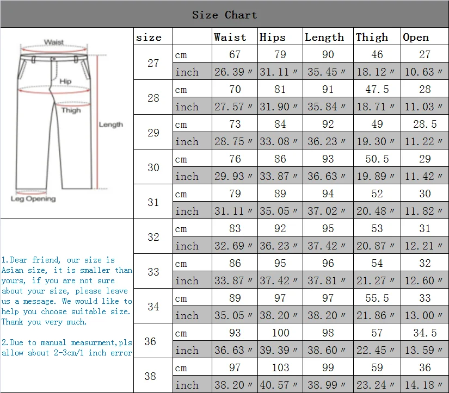The width and height of the screenshot is (449, 393).
Task: Click the 'Length' label on the diagram
Action: [111, 124]
